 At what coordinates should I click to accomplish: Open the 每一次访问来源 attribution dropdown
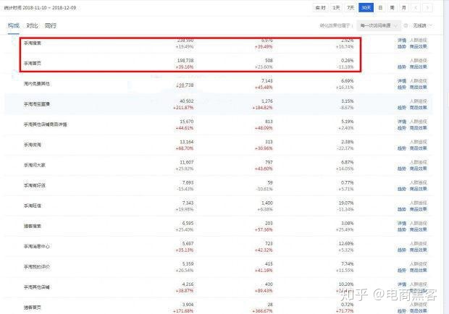pos(379,26)
